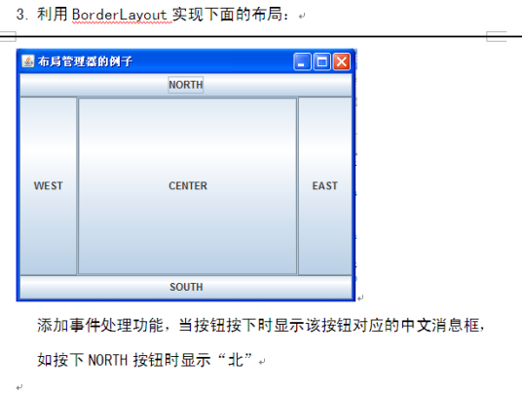The height and width of the screenshot is (396, 522).
Task: Click the NORTH button
Action: click(x=186, y=85)
